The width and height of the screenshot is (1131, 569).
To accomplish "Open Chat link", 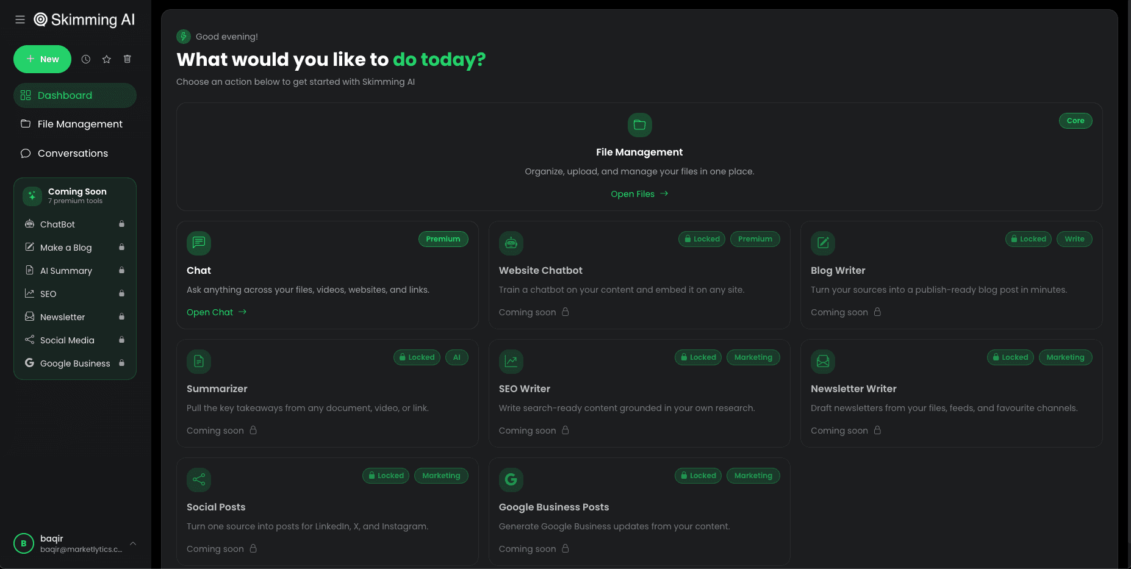I will pos(217,312).
